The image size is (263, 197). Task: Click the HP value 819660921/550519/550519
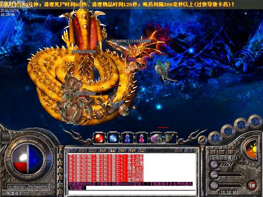point(32,187)
